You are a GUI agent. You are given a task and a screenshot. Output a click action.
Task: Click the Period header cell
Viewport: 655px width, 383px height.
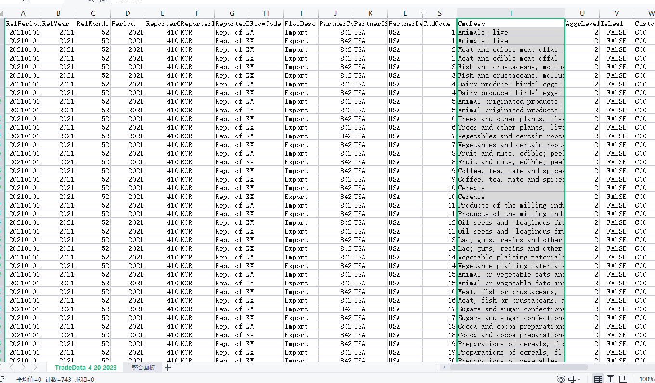(x=128, y=24)
